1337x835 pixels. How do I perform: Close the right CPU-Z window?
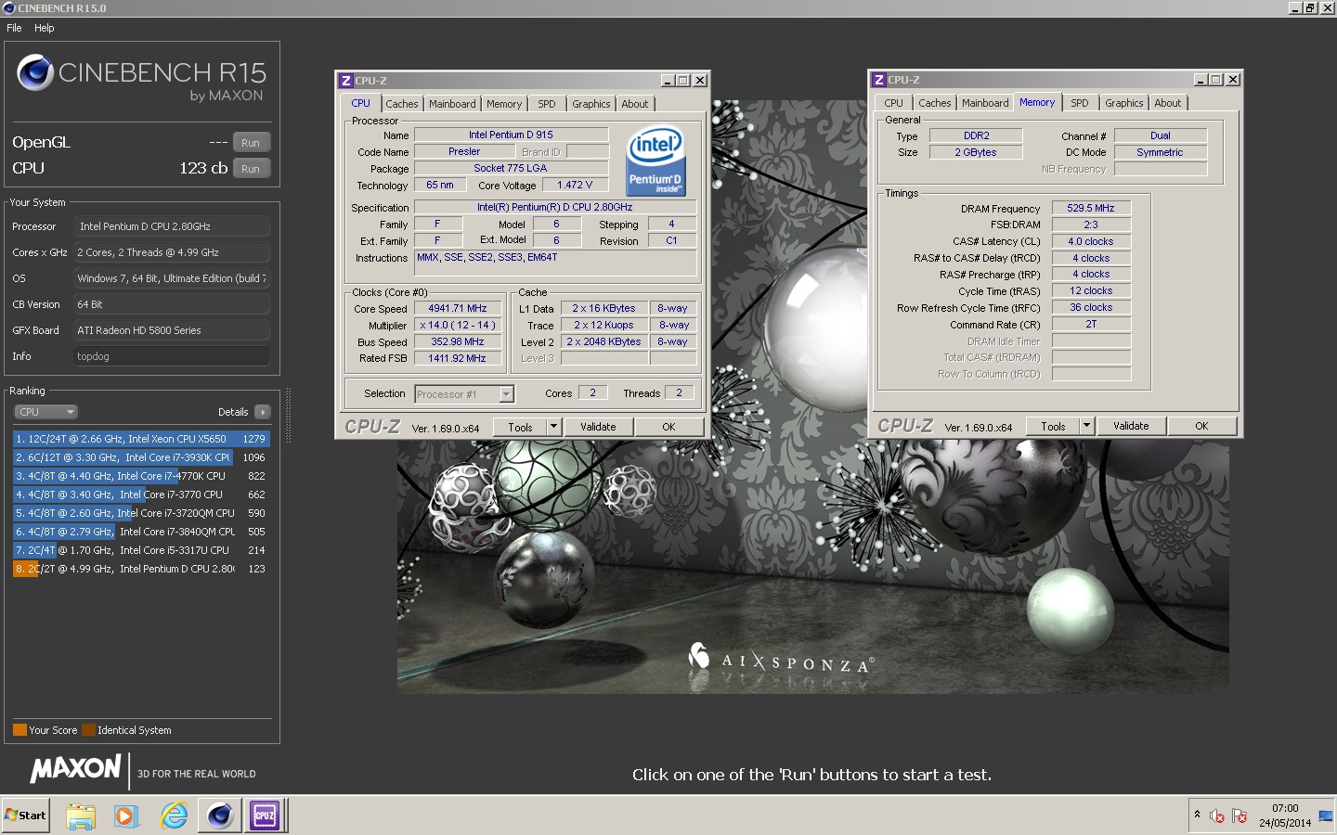click(x=1233, y=80)
